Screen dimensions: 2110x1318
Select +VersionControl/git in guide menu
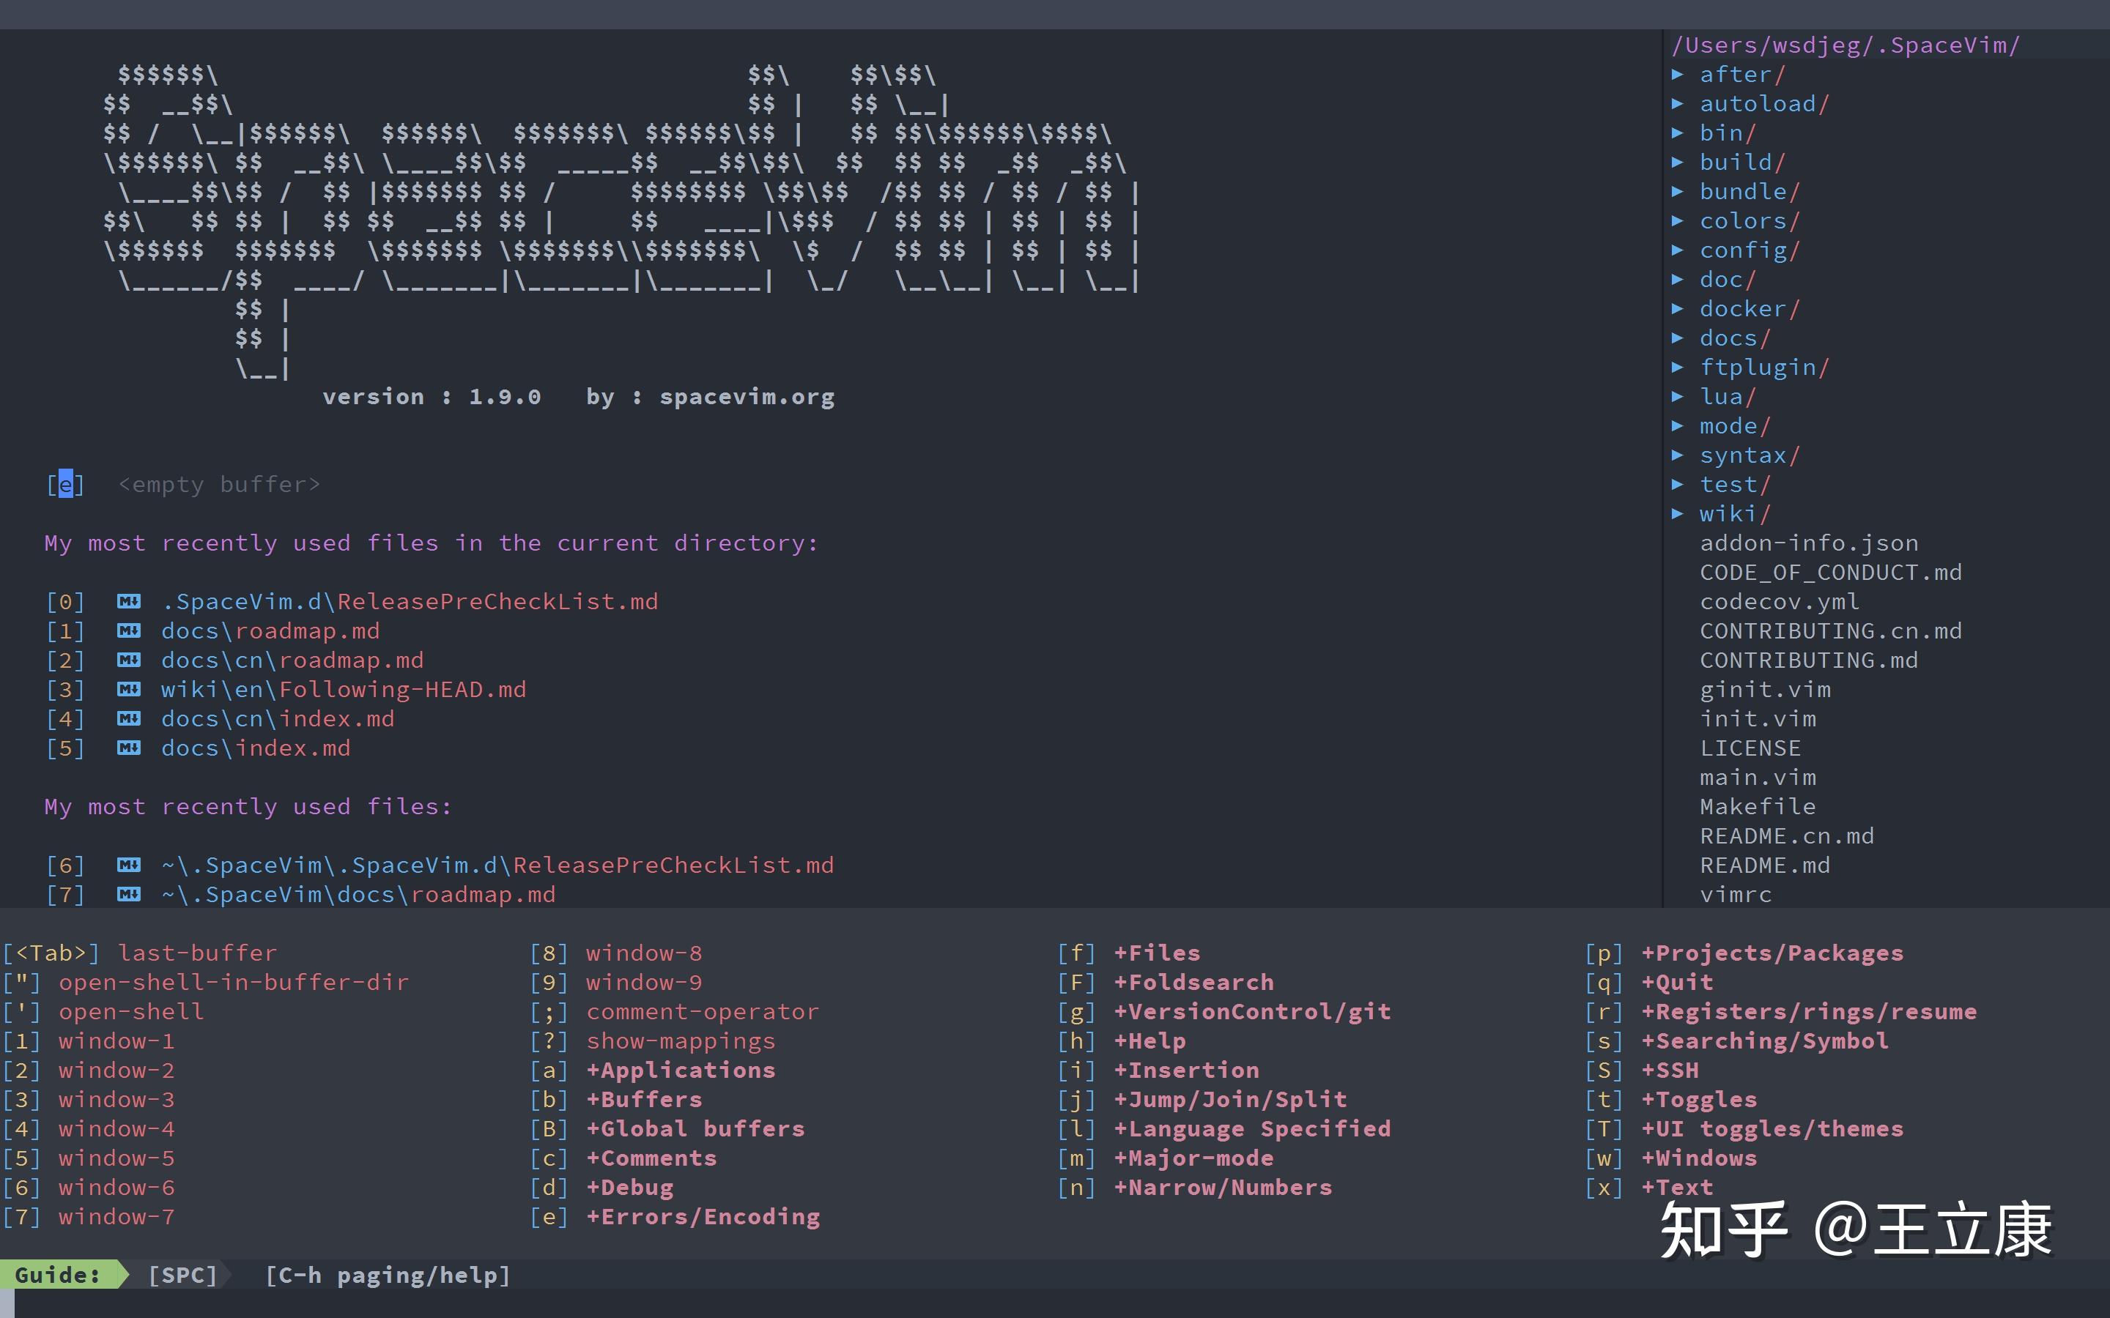click(x=1252, y=1012)
